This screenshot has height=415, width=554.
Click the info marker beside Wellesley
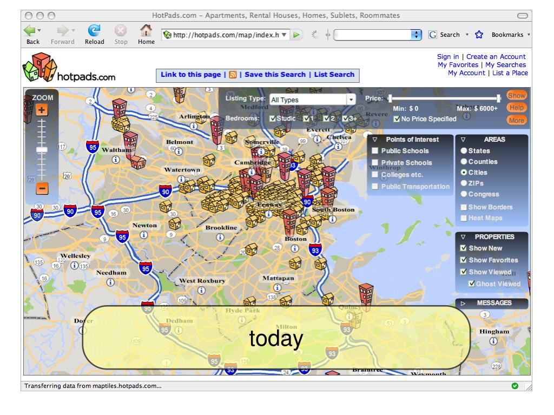coord(74,265)
